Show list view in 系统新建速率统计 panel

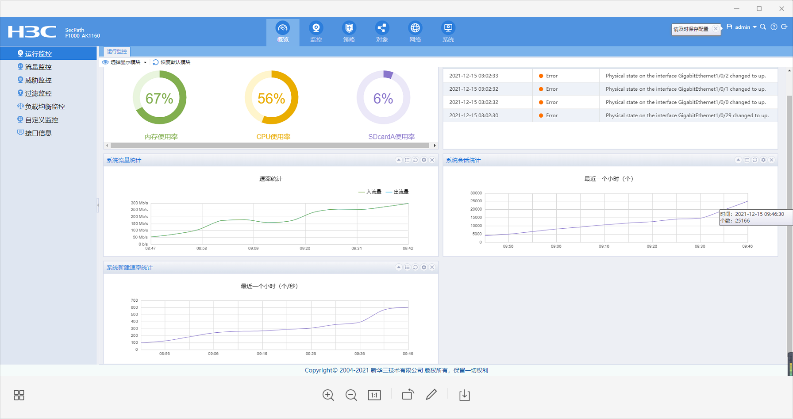(x=407, y=267)
